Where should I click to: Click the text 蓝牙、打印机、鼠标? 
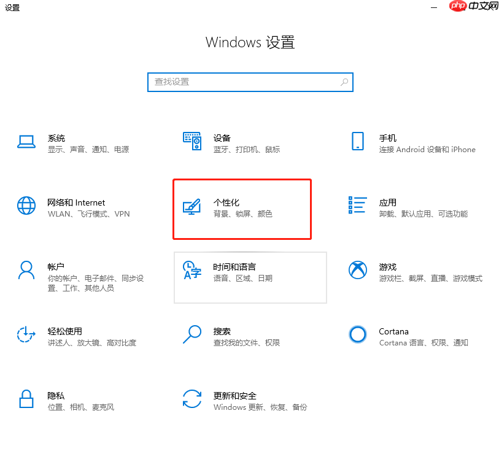[247, 150]
